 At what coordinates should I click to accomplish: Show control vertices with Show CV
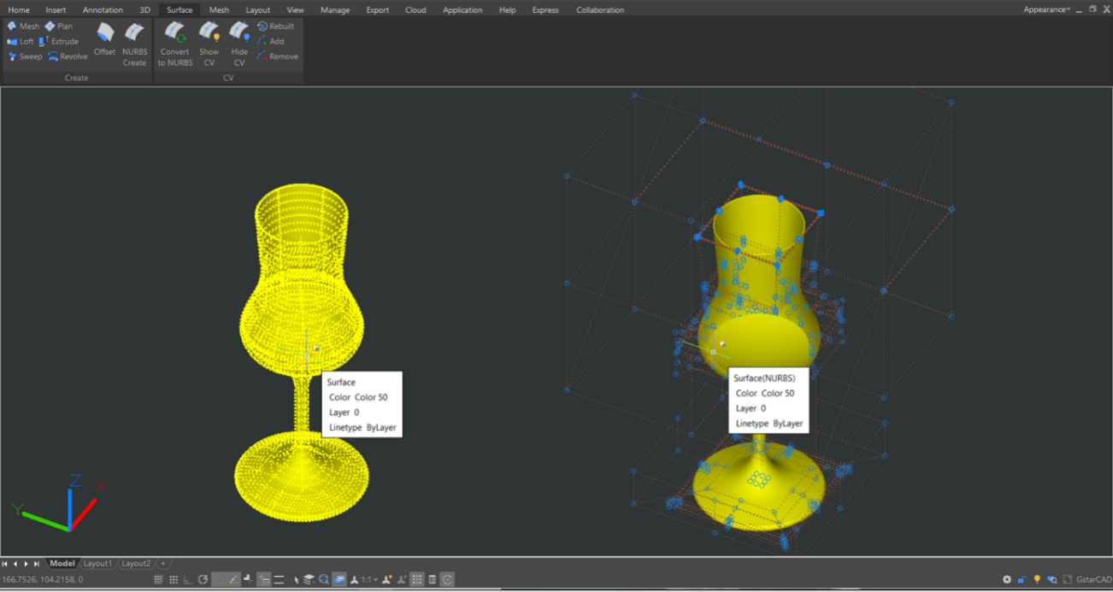coord(209,41)
